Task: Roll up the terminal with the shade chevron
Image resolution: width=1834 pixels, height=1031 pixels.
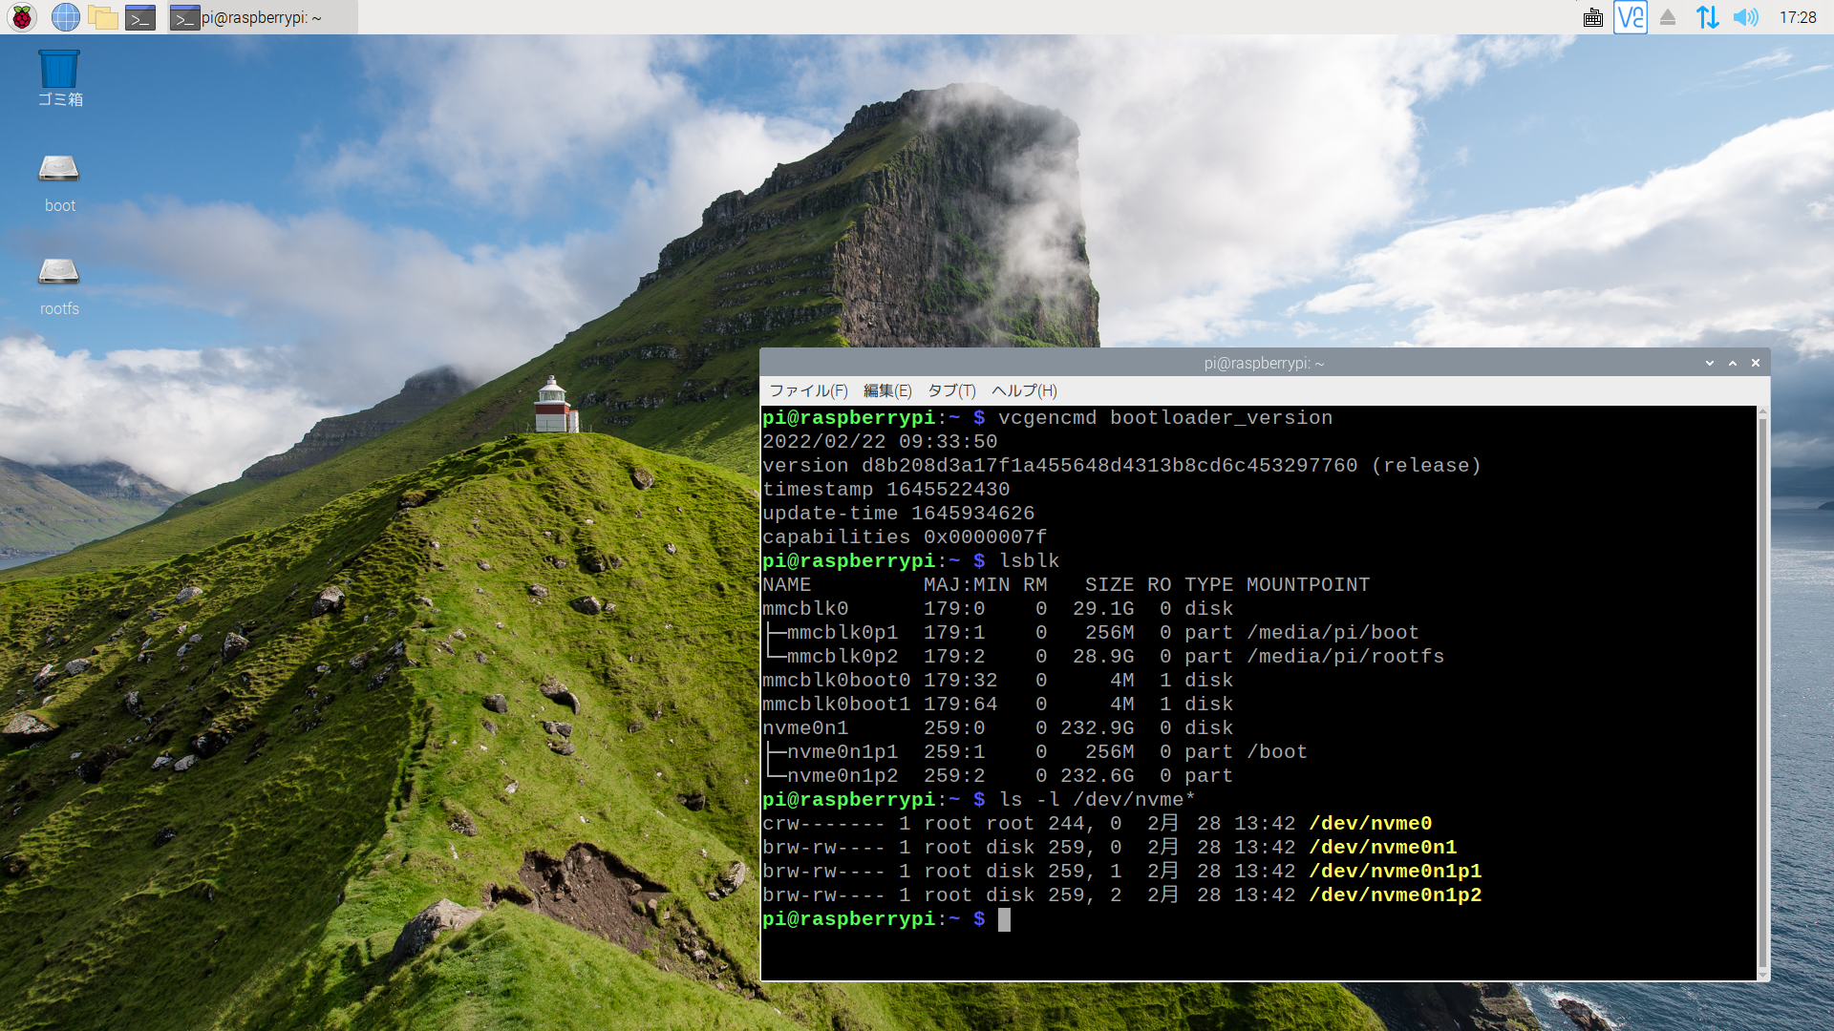Action: coord(1731,363)
